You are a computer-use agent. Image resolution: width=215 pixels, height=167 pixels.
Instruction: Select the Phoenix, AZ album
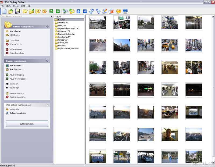tap(63, 23)
